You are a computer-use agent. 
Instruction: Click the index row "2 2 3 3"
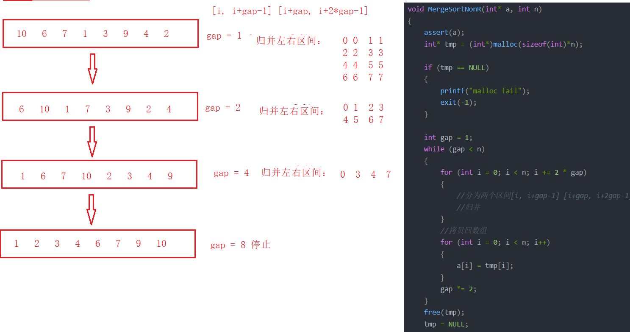363,53
